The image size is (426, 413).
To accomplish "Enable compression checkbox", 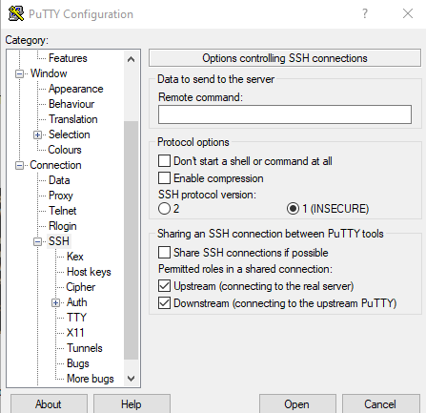I will point(164,178).
